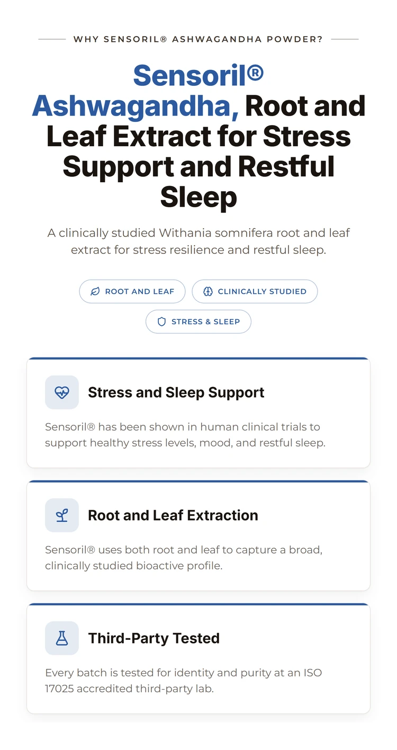
Task: Click the sprout icon by Root and Leaf Extraction
Action: click(x=62, y=515)
